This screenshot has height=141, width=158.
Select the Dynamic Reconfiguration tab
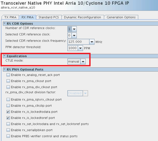pyautogui.click(x=82, y=17)
